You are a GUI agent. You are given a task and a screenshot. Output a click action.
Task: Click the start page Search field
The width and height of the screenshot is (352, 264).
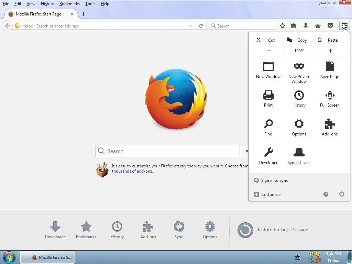[x=167, y=151]
